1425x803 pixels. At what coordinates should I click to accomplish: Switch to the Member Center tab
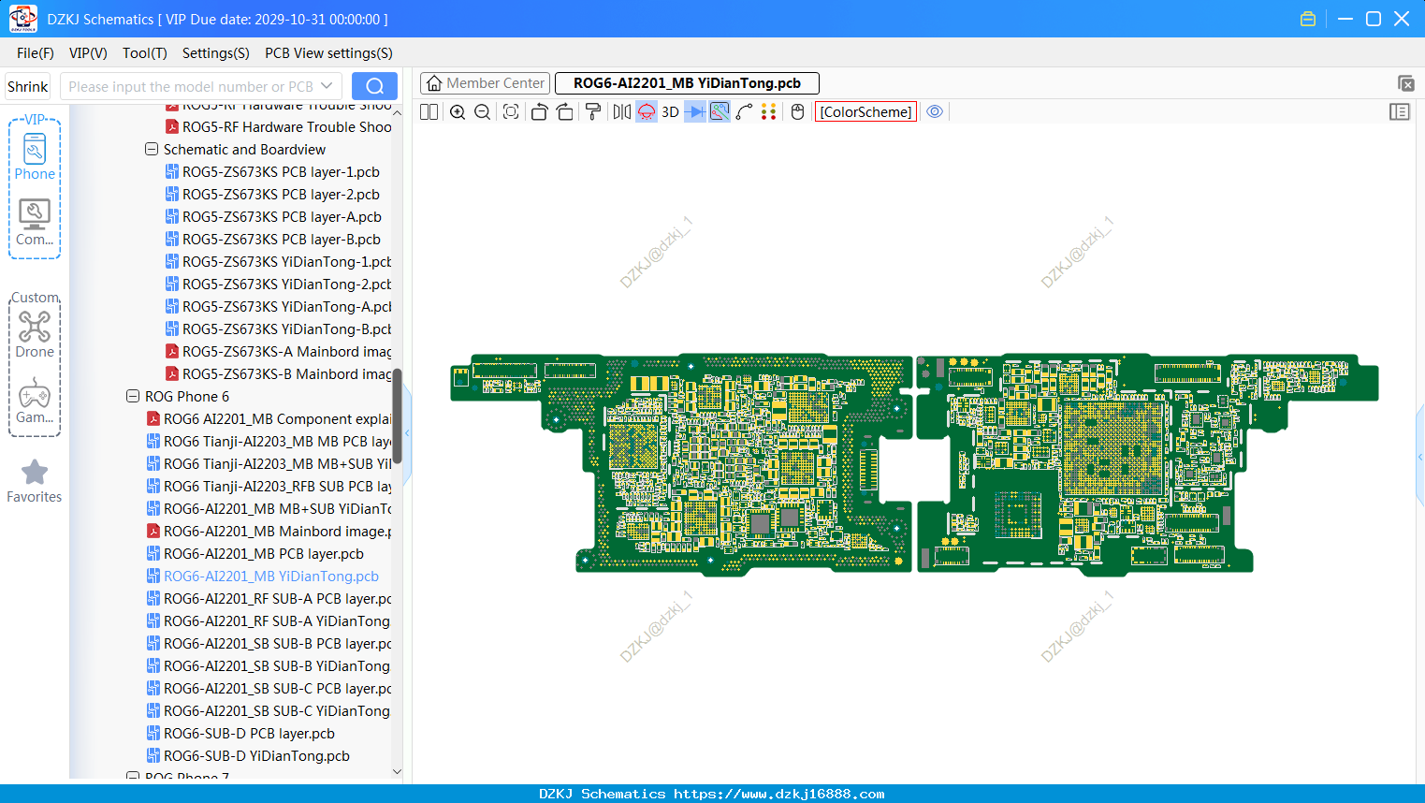(485, 83)
